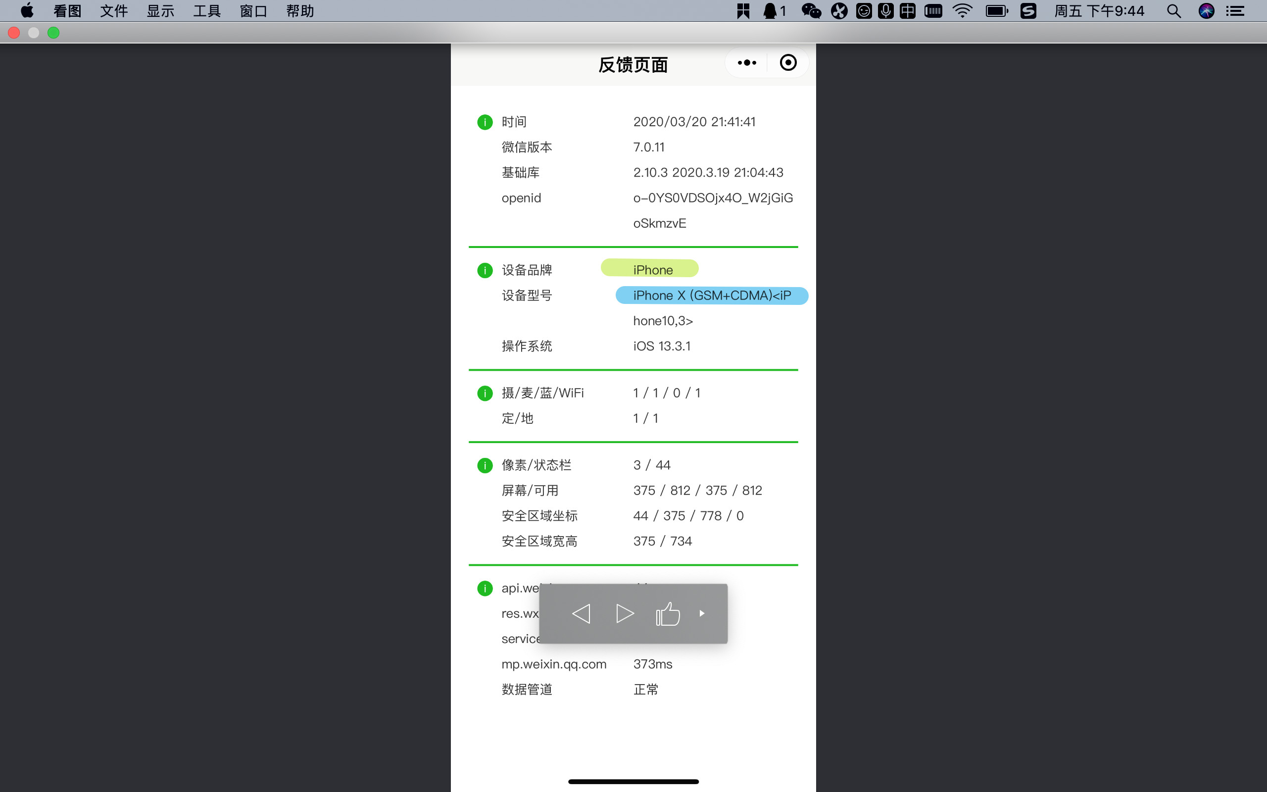The image size is (1267, 792).
Task: Click the Siri icon in menu bar
Action: (x=1206, y=11)
